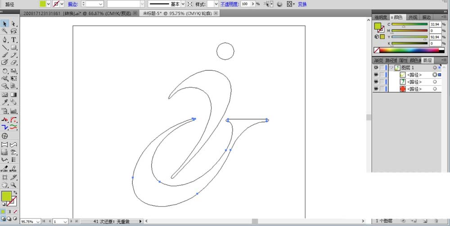Switch to 200817123131861 document tab
The height and width of the screenshot is (226, 450).
(77, 13)
